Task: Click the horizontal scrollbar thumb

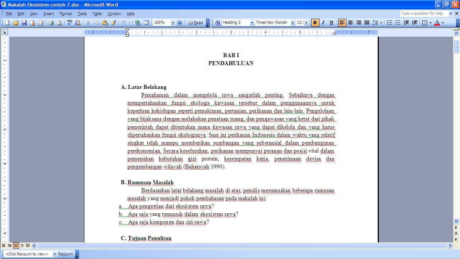Action: [242, 246]
